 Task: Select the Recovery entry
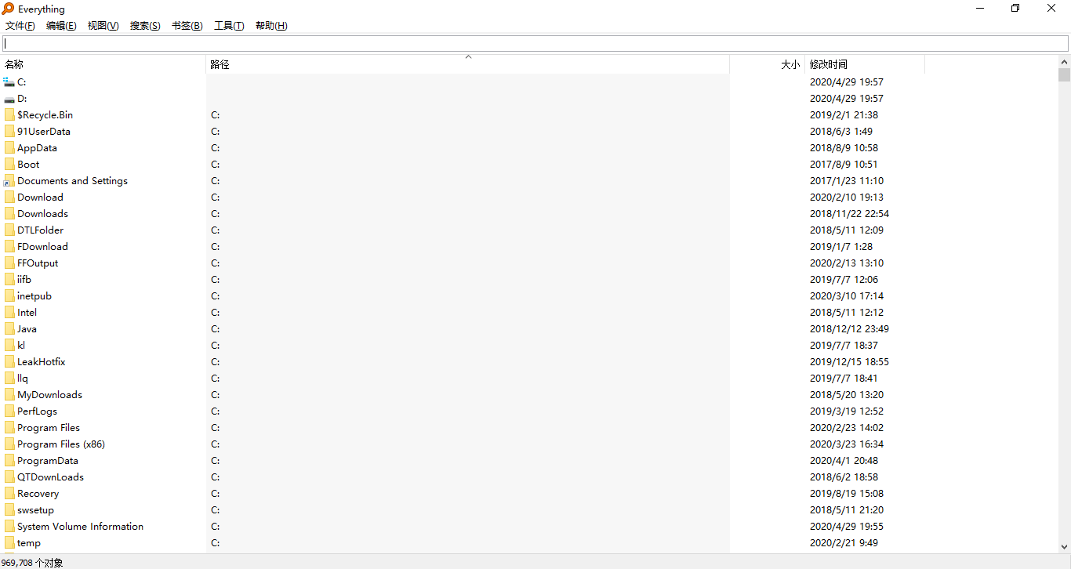tap(38, 493)
